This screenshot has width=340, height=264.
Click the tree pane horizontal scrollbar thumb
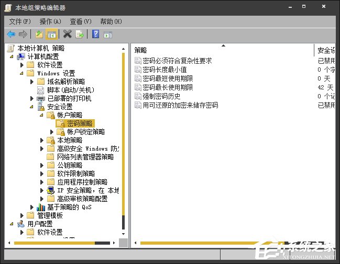(x=54, y=243)
